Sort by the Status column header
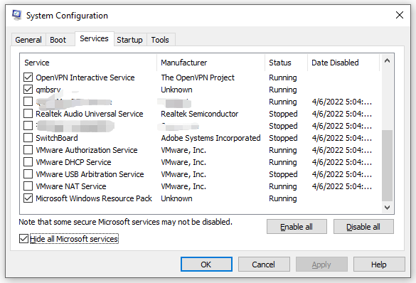416x283 pixels. coord(287,63)
